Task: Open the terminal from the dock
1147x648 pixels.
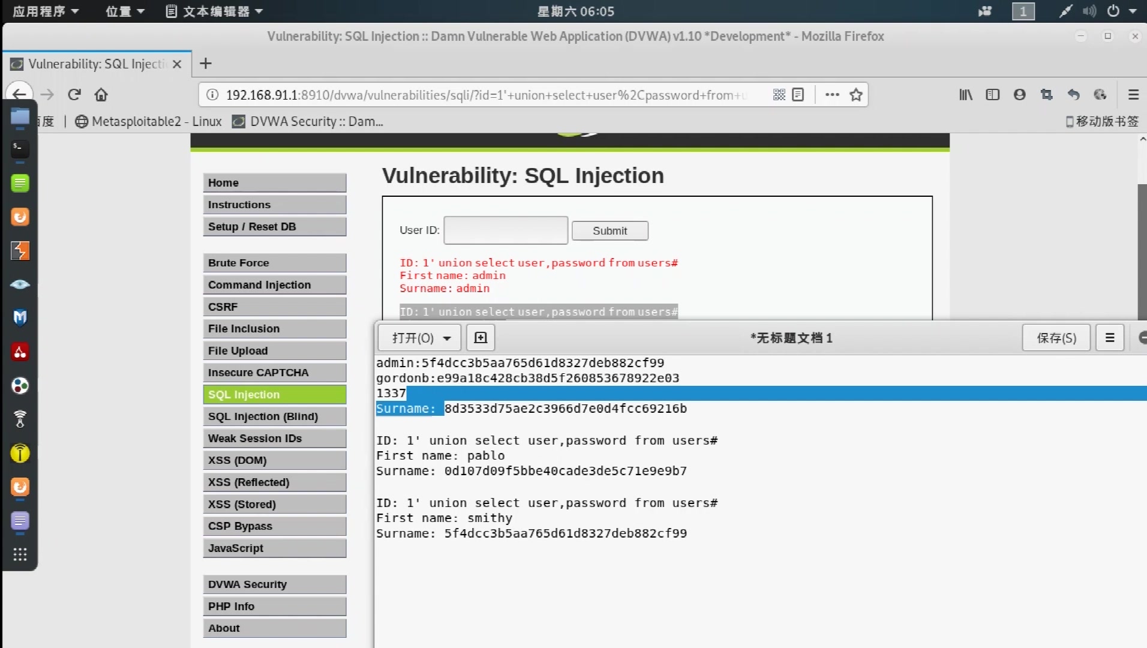Action: pyautogui.click(x=20, y=149)
